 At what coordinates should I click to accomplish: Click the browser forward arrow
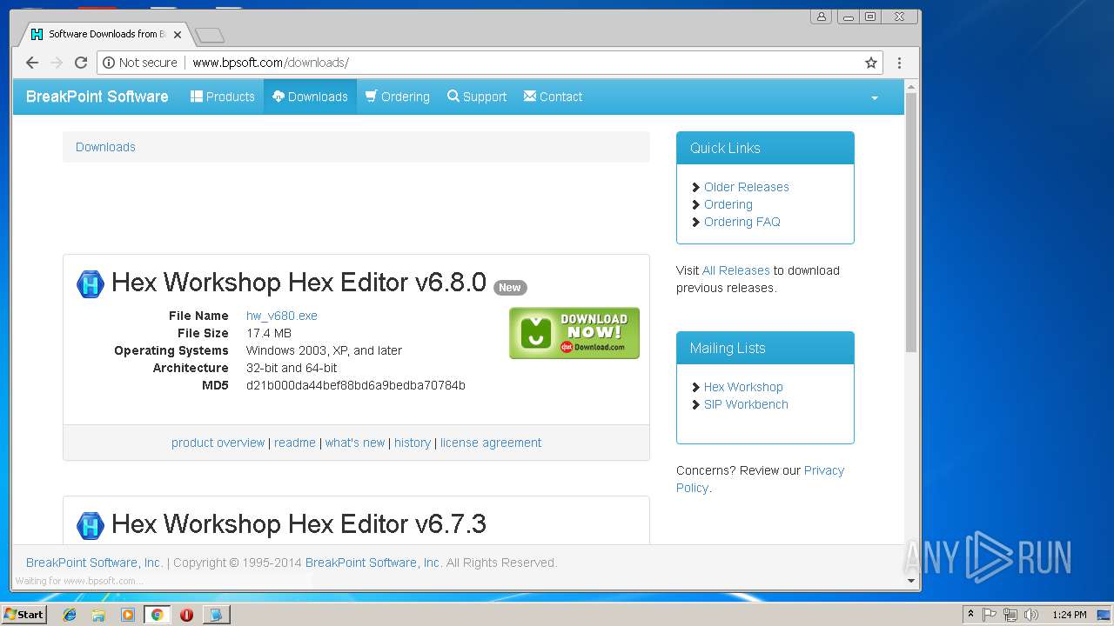pos(57,63)
